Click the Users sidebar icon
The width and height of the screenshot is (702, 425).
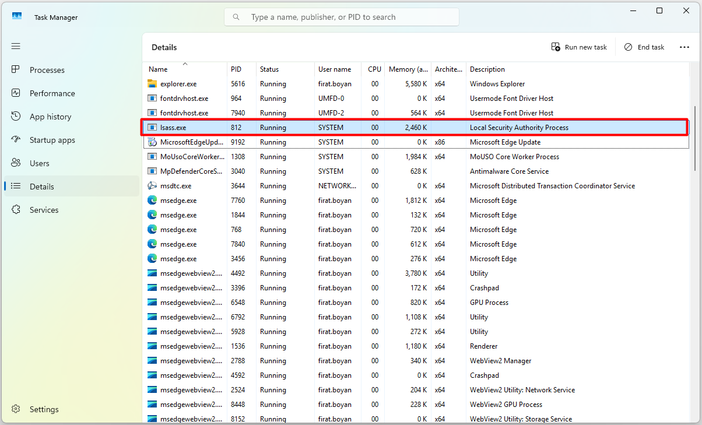pos(16,163)
